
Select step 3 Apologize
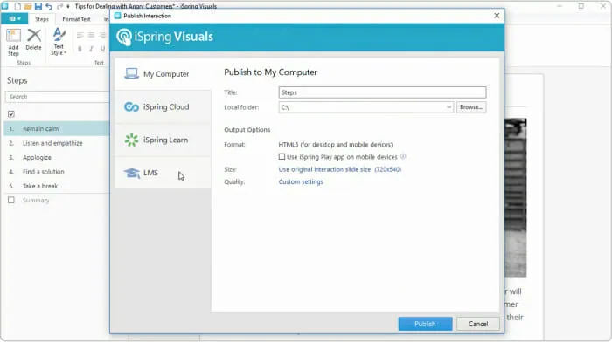pos(57,157)
